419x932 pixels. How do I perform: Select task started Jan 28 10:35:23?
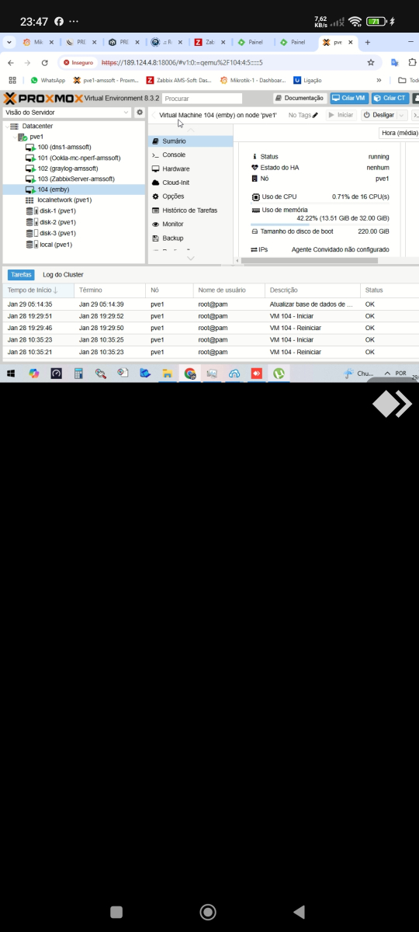211,339
